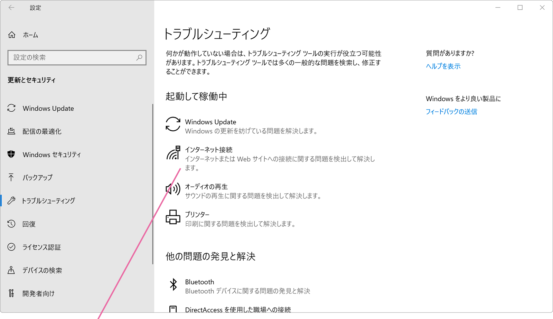The image size is (553, 319).
Task: Click the オーディオの再生 speaker icon
Action: pyautogui.click(x=173, y=189)
